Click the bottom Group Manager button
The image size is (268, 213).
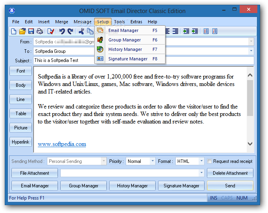(84, 186)
